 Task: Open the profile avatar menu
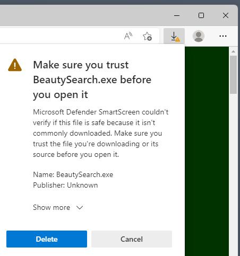[x=199, y=36]
